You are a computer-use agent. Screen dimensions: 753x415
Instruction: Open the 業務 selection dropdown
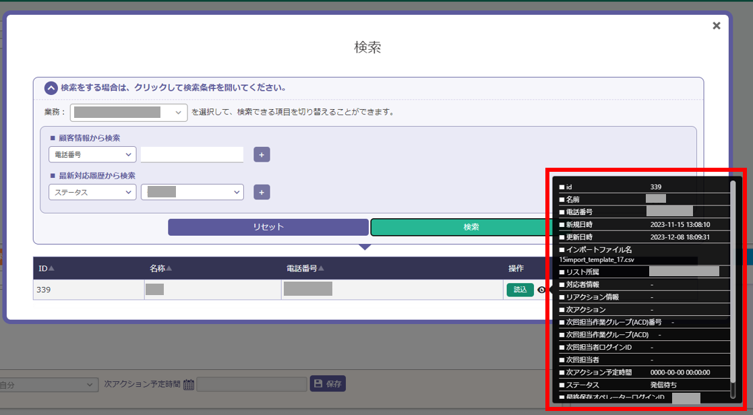click(x=129, y=112)
